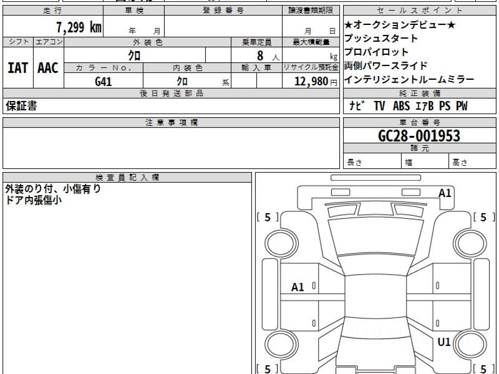Select the 純正装備 header
This screenshot has width=499, height=374.
tap(420, 93)
